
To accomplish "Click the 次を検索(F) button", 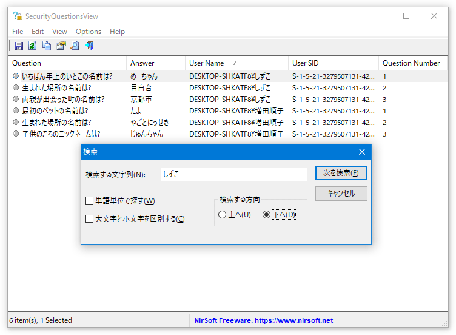I will coord(341,173).
